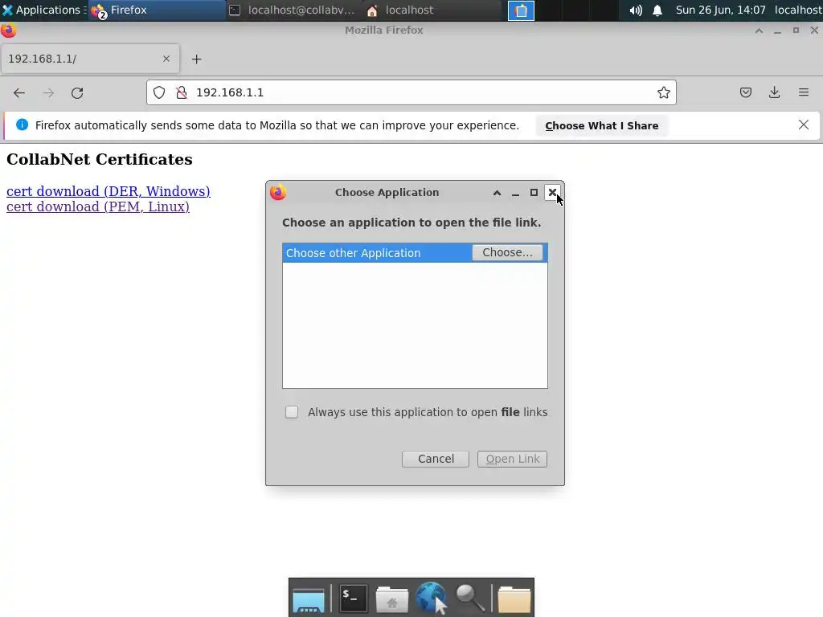Select the 192.168.1.1/ browser tab
This screenshot has height=617, width=823.
(90, 59)
